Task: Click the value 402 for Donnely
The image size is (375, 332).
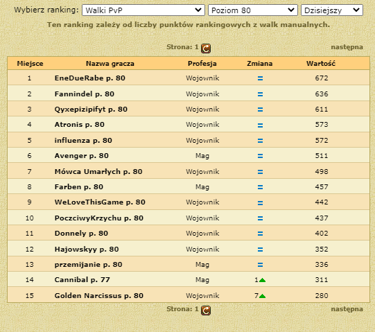Action: 322,233
